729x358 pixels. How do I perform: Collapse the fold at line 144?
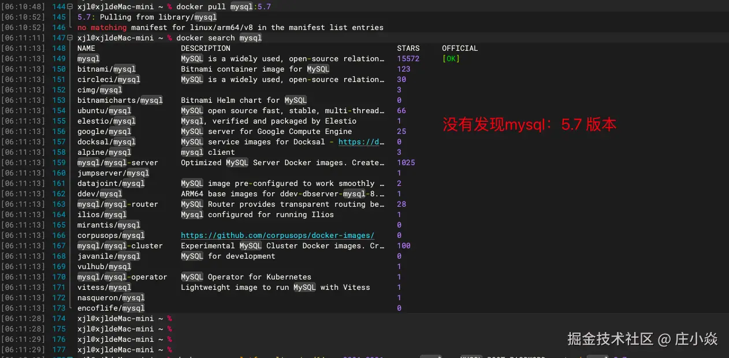70,7
